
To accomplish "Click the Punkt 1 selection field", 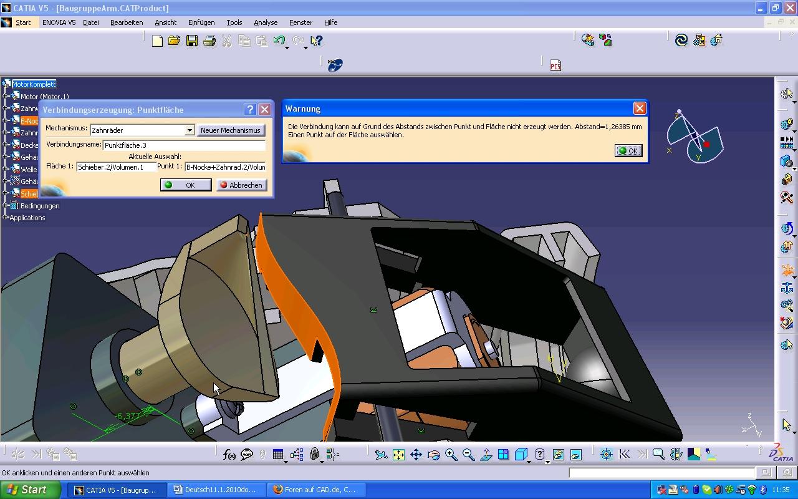I will click(x=225, y=167).
